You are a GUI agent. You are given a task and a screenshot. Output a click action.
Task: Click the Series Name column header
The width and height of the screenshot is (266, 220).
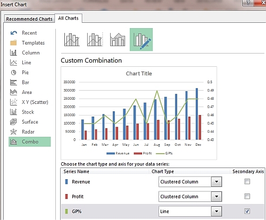[76, 171]
